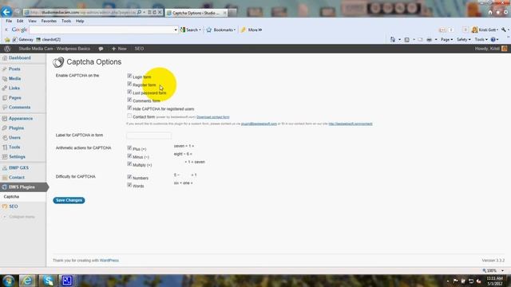The width and height of the screenshot is (511, 287).
Task: Open the Favorites menu
Action: (x=49, y=21)
